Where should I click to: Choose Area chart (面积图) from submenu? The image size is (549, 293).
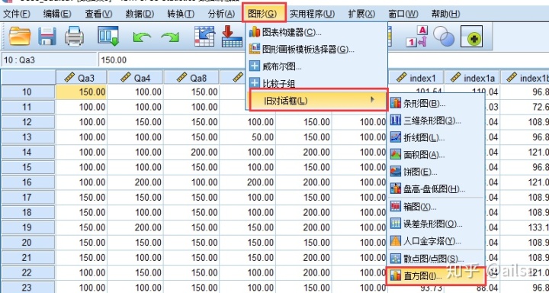click(x=435, y=155)
